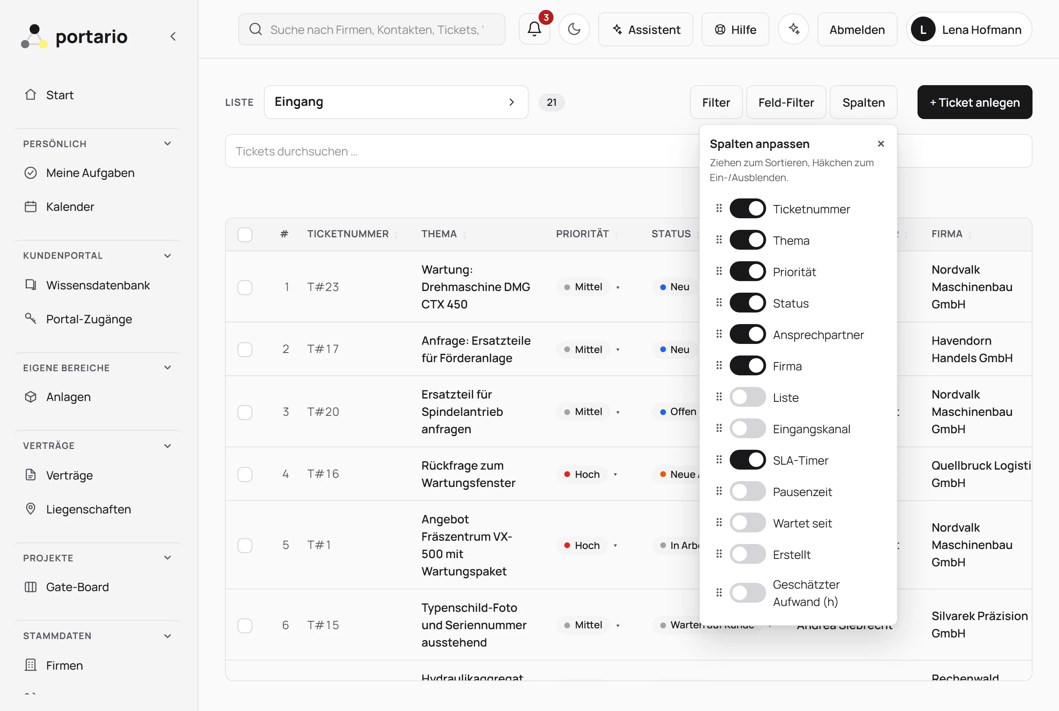Disable the Thema column toggle
This screenshot has width=1059, height=711.
pos(747,240)
